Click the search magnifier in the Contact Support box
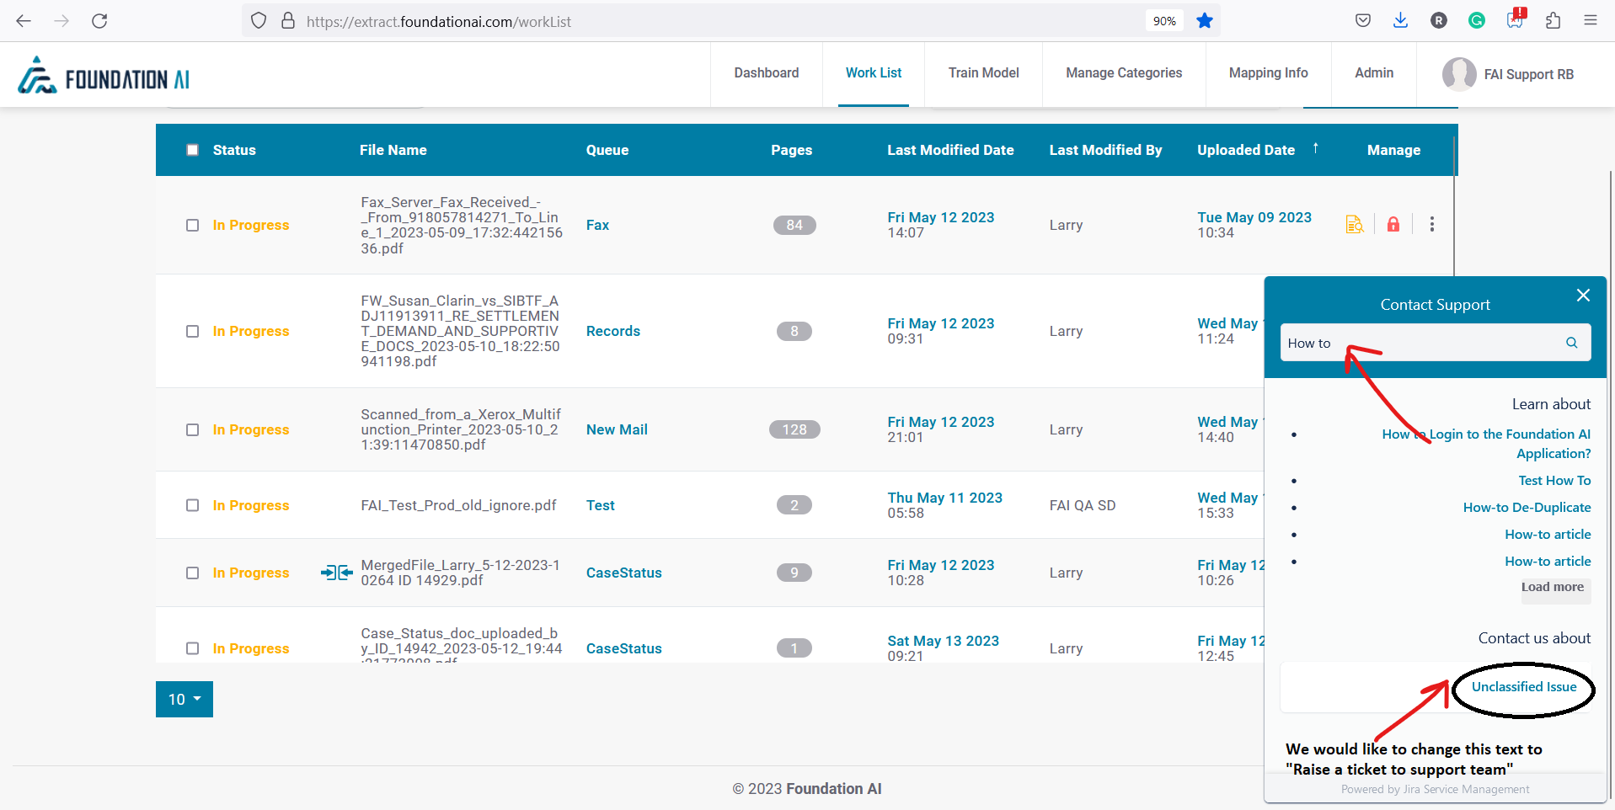The height and width of the screenshot is (810, 1615). [x=1570, y=343]
